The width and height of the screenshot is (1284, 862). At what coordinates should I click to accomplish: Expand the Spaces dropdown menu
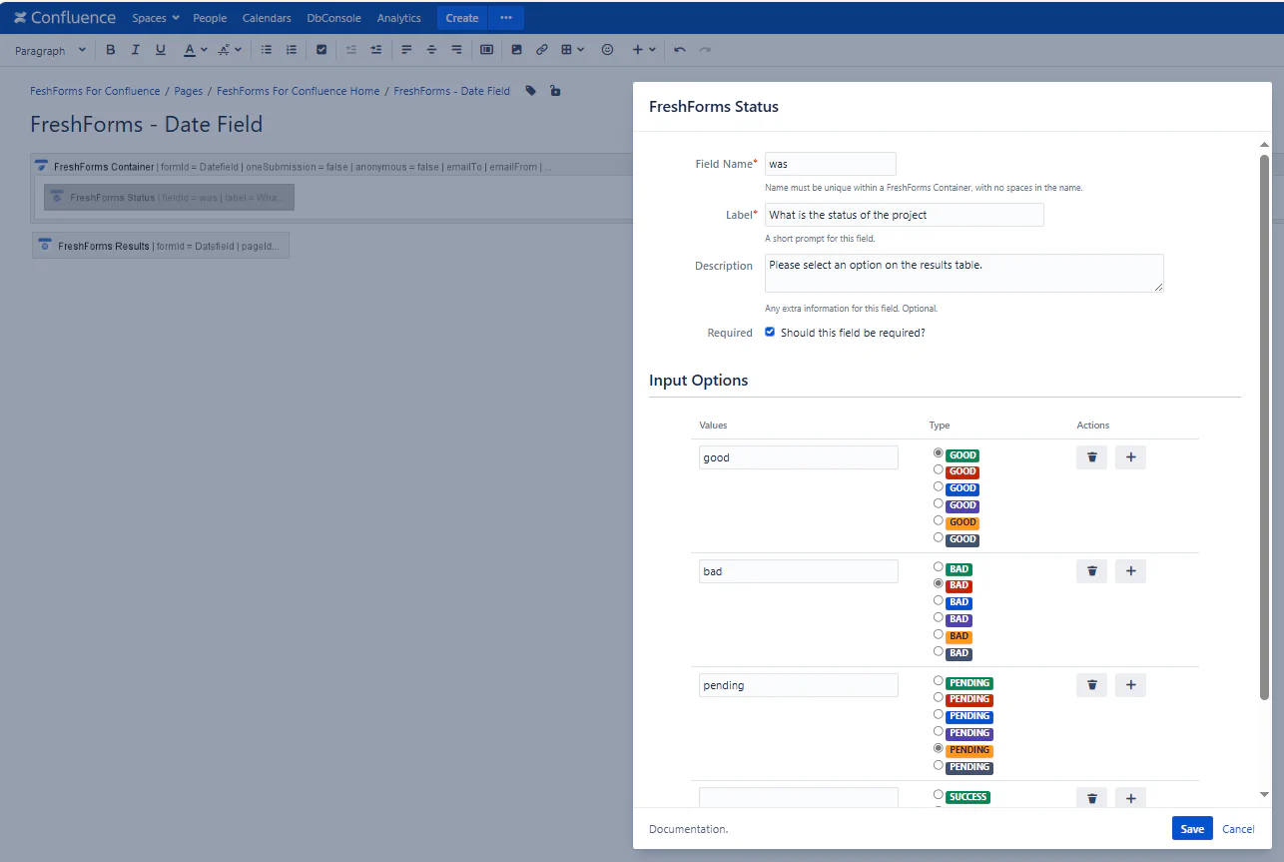(x=156, y=18)
